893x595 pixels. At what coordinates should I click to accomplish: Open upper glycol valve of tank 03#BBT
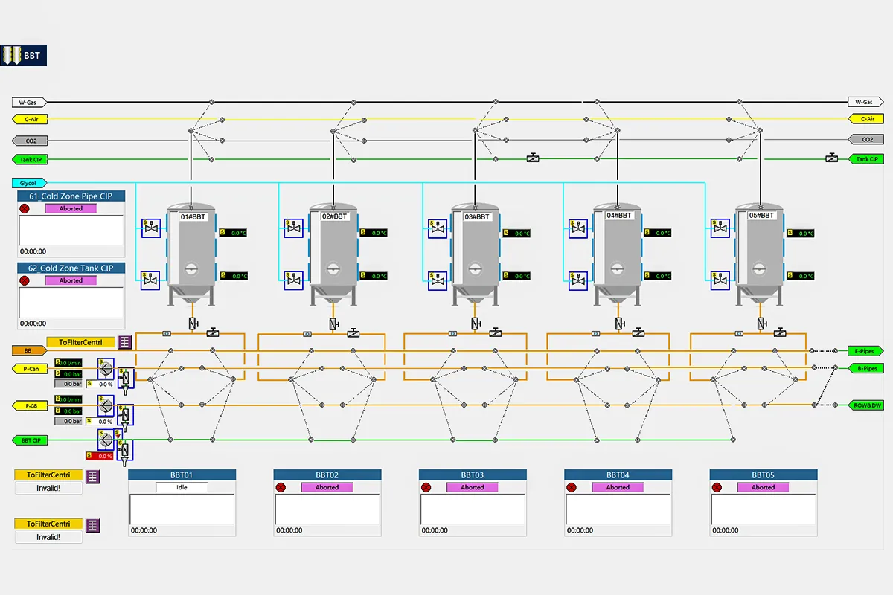coord(439,228)
